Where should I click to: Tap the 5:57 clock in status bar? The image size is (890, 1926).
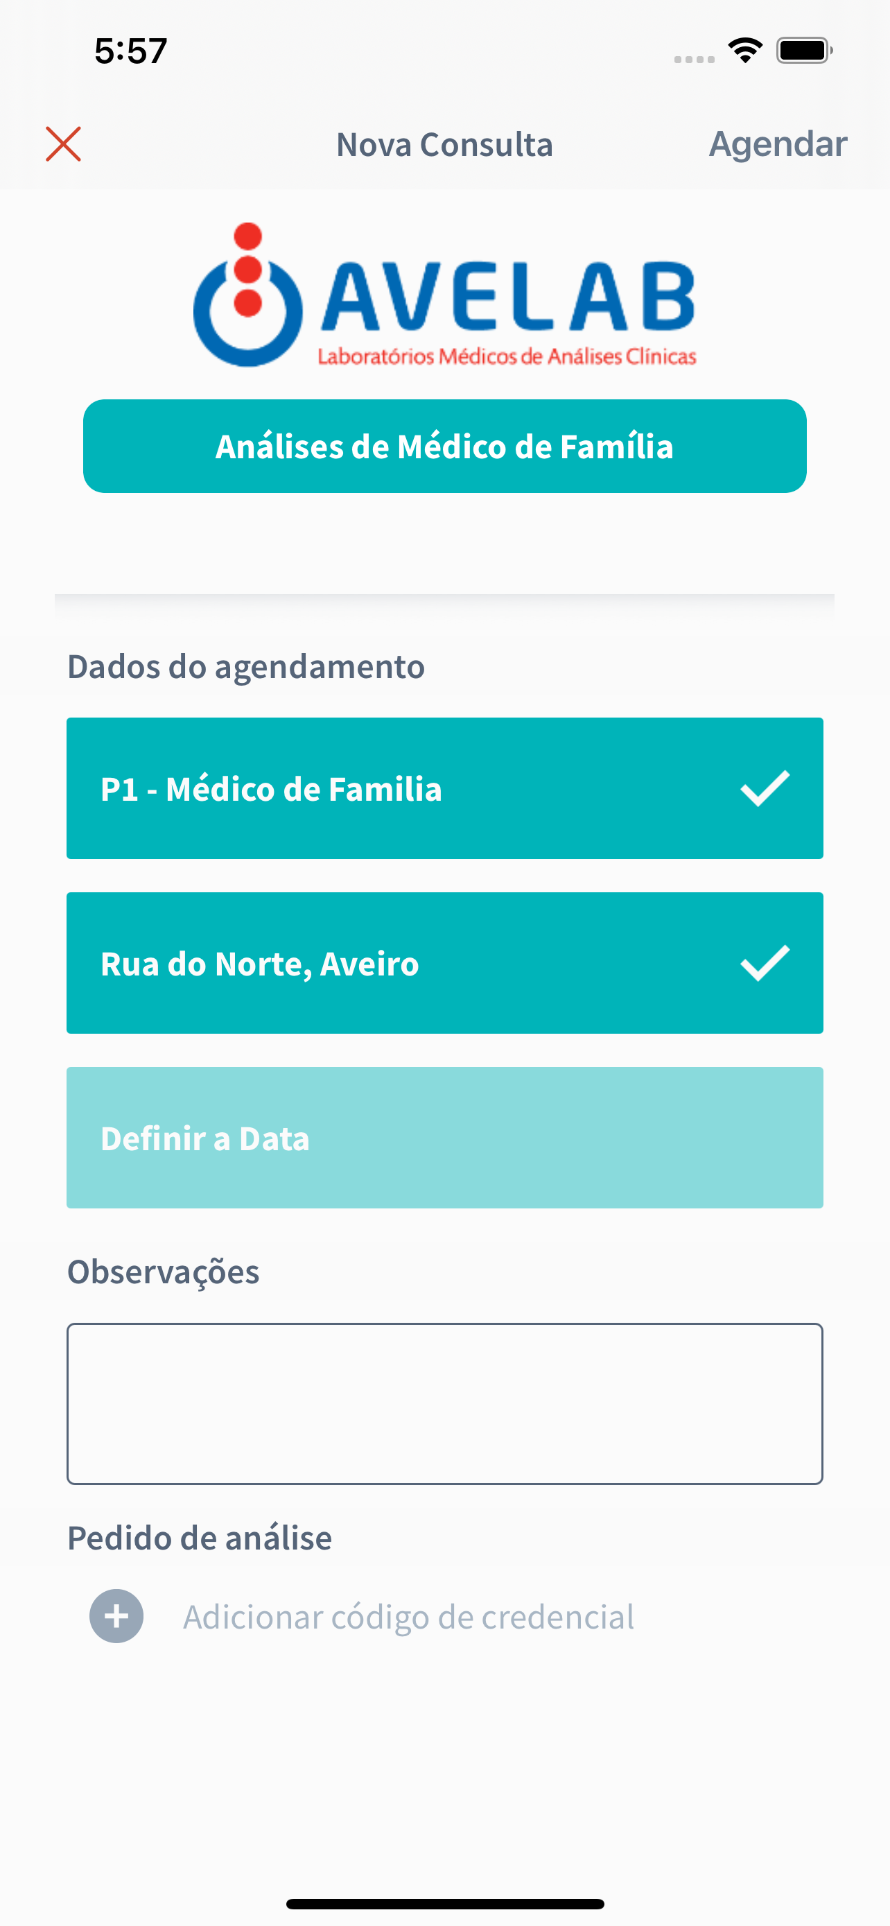(131, 51)
